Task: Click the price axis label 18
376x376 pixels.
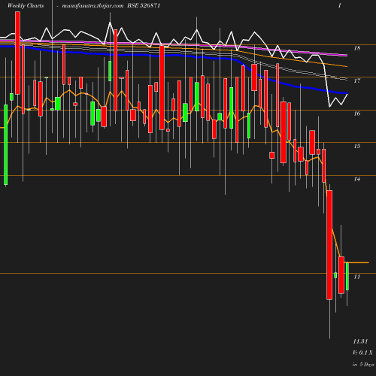Action: (357, 48)
